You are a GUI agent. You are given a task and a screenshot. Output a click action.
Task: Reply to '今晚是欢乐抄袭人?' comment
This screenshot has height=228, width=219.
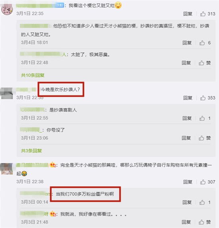click(188, 98)
